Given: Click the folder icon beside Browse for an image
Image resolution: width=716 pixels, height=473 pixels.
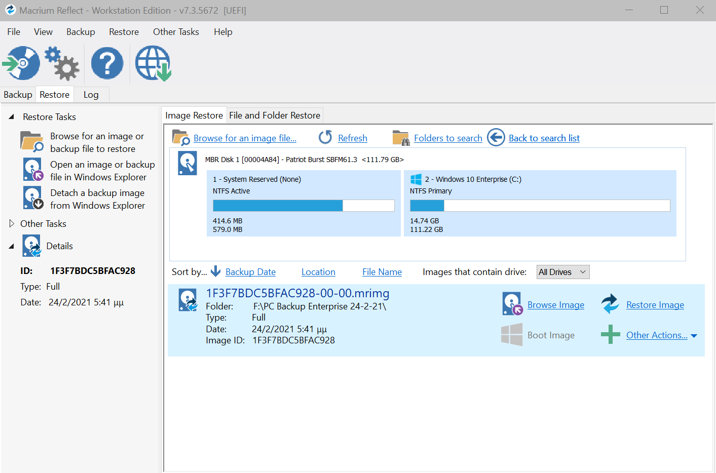Looking at the screenshot, I should tap(32, 142).
